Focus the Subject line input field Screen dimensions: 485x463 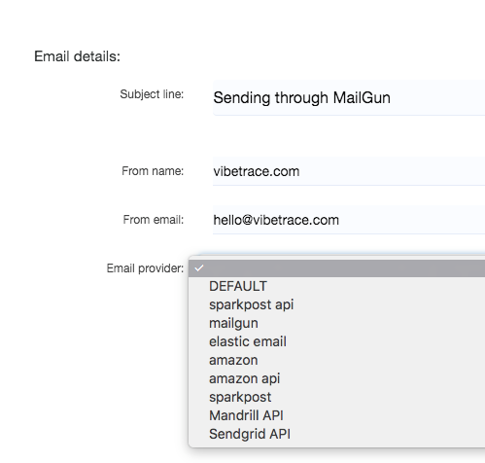pyautogui.click(x=349, y=97)
